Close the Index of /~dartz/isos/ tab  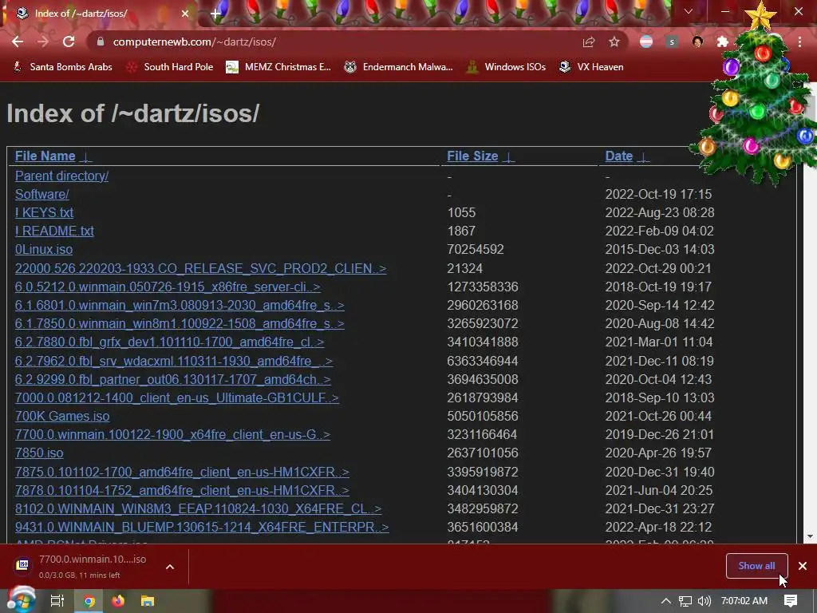(185, 14)
